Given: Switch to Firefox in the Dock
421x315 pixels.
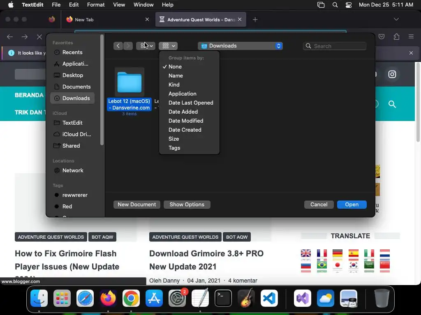Looking at the screenshot, I should coord(108,298).
